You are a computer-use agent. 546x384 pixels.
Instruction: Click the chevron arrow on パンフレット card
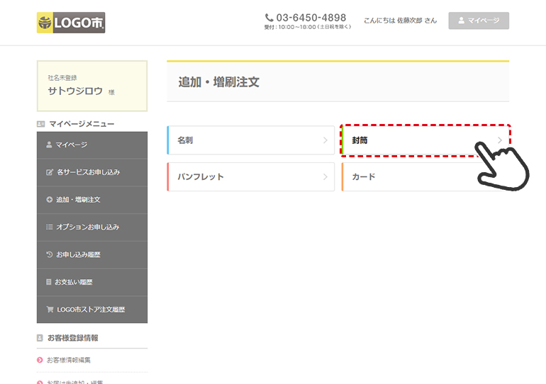(325, 176)
